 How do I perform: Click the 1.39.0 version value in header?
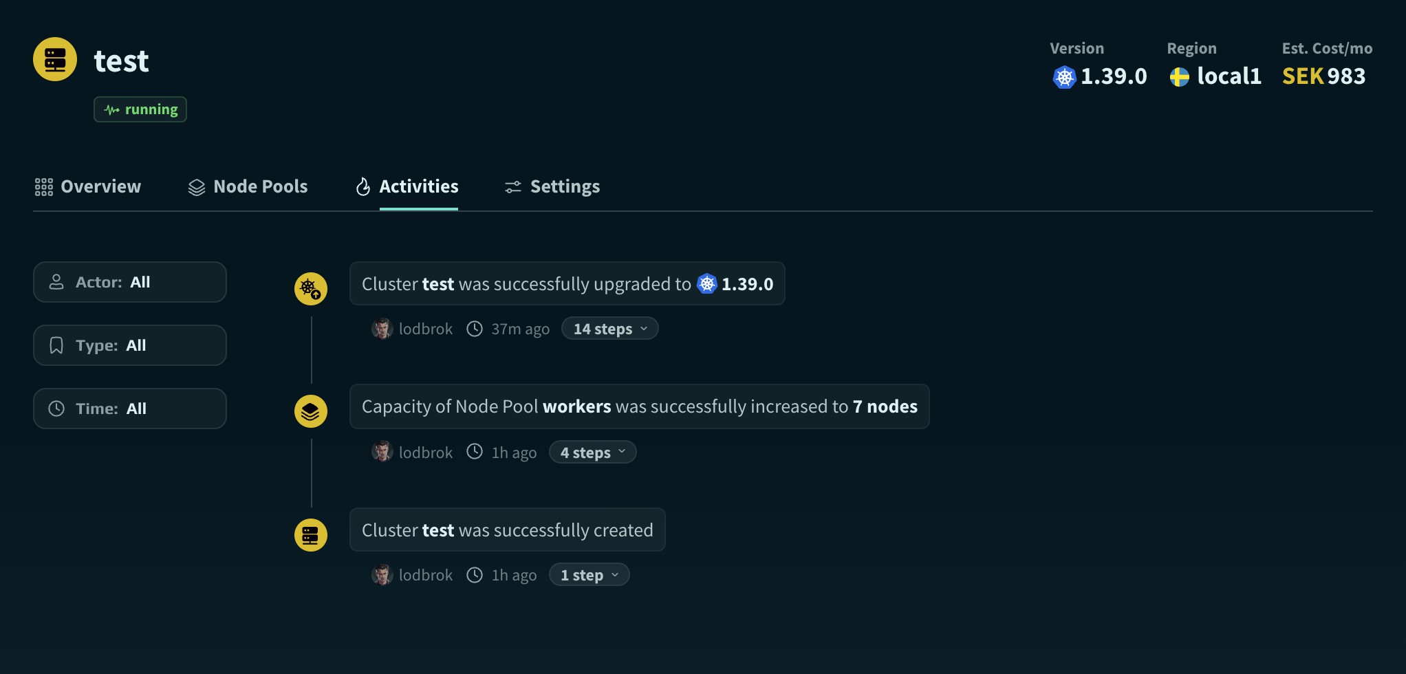(1114, 76)
